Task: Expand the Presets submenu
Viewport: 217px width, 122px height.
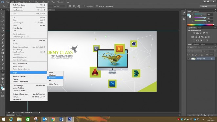Action: coord(29,79)
